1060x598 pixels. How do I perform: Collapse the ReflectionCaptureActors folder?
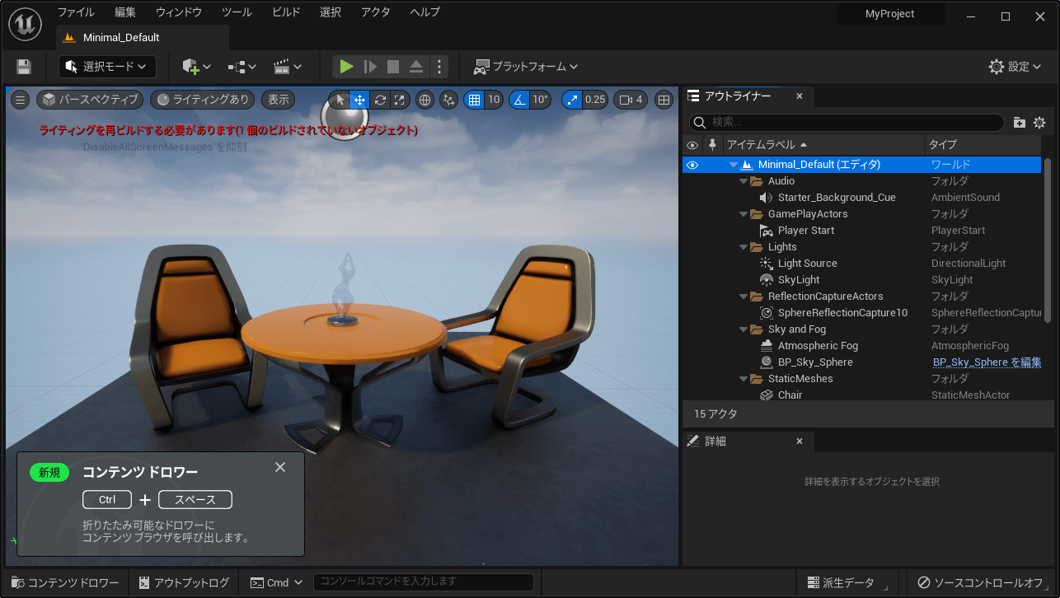click(x=743, y=297)
